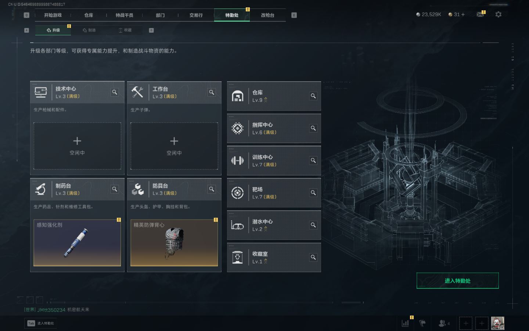Open the 收藏室 upgrade row

point(274,257)
